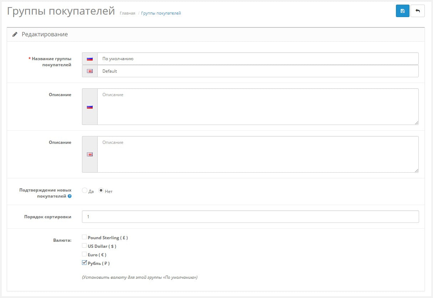The width and height of the screenshot is (433, 298).
Task: Go back using the return arrow button
Action: (x=418, y=11)
